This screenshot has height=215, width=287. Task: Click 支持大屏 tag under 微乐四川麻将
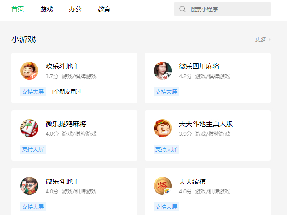(166, 91)
